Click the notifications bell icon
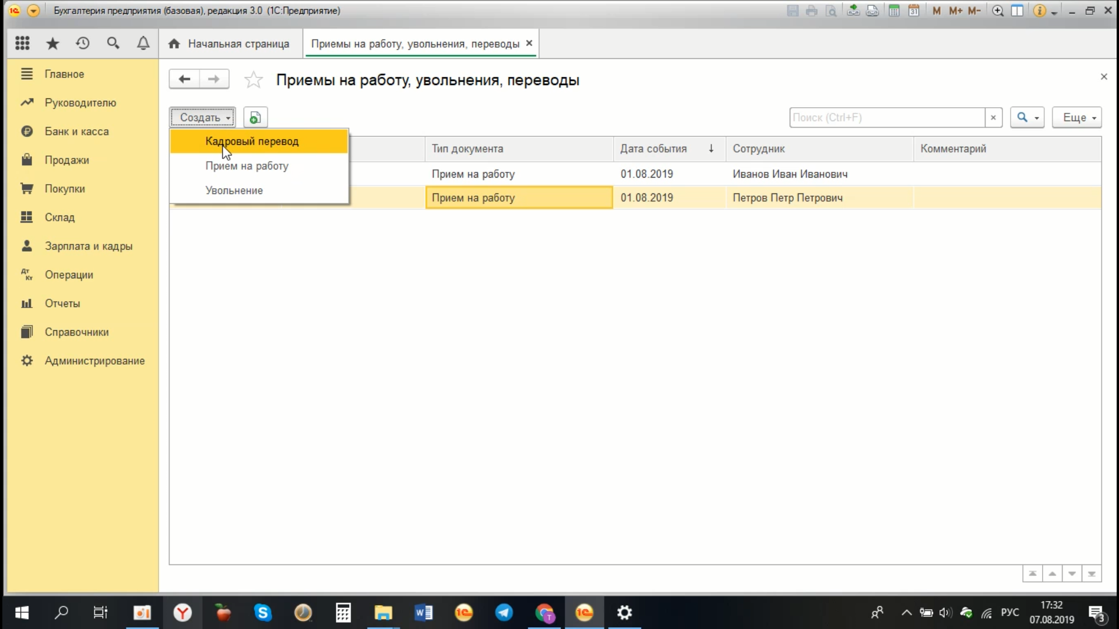 [143, 43]
